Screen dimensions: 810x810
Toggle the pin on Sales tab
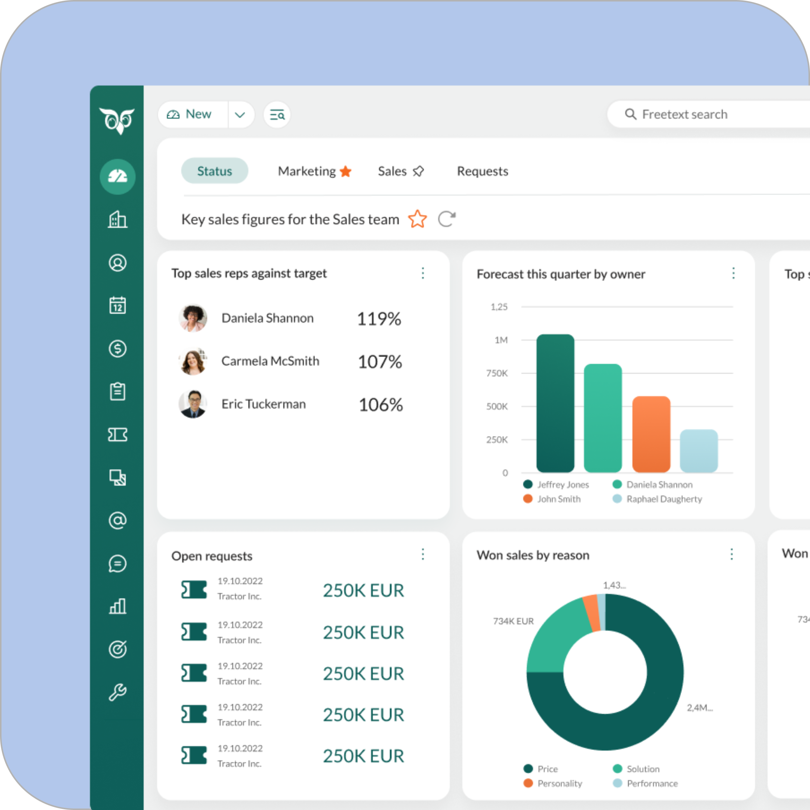coord(418,171)
